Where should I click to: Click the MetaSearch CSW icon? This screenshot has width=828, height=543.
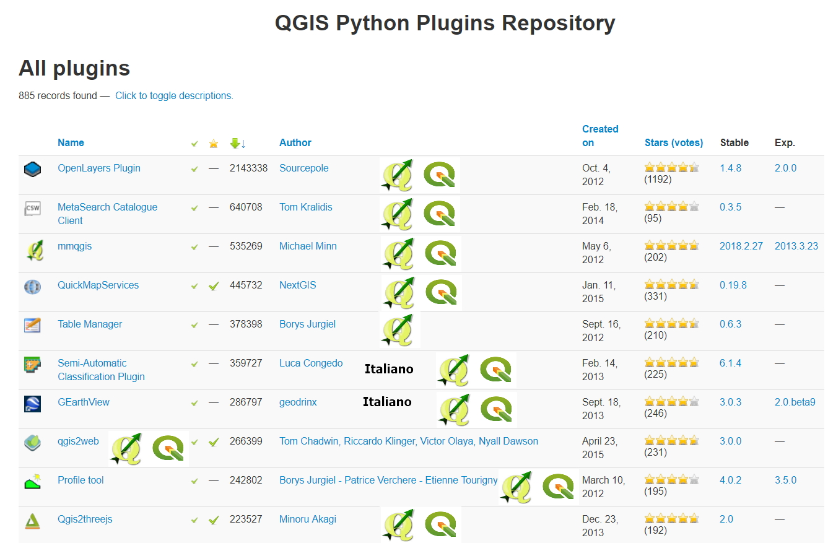click(32, 208)
